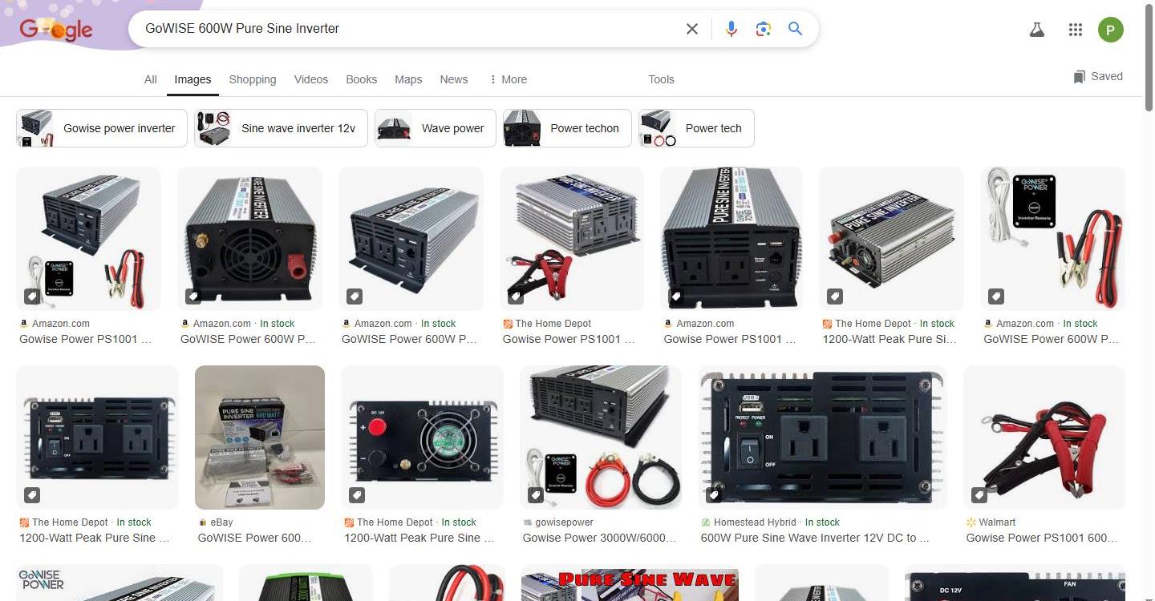Image resolution: width=1155 pixels, height=601 pixels.
Task: Click the 'gowisepower' source text
Action: [565, 522]
